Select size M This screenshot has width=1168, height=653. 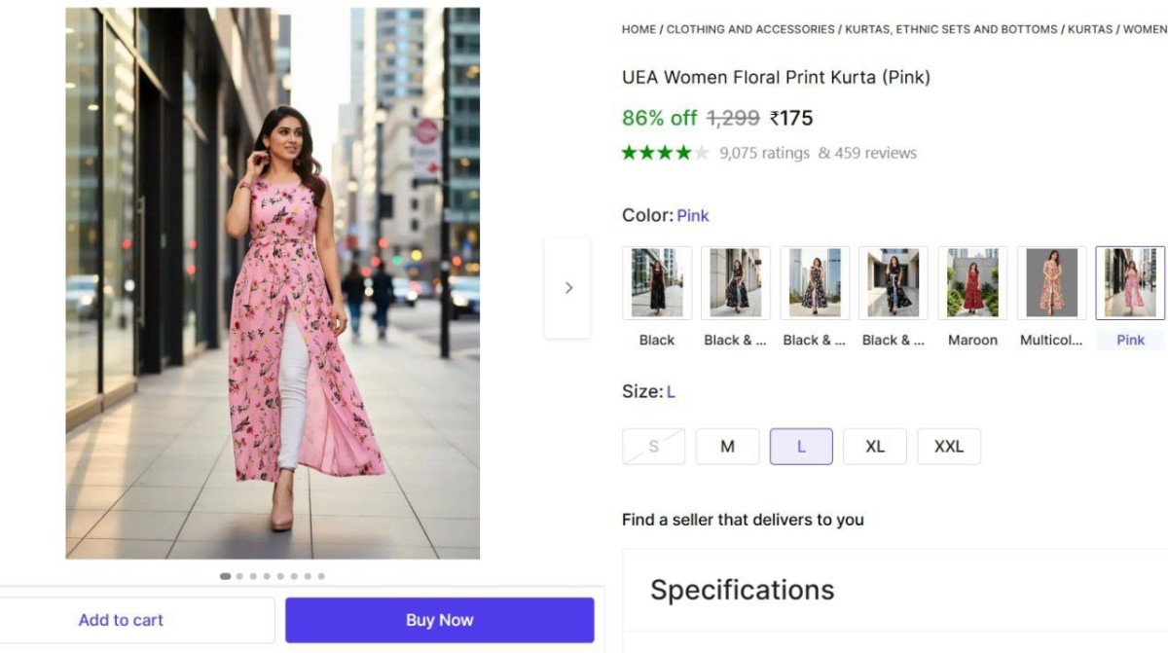(x=727, y=447)
